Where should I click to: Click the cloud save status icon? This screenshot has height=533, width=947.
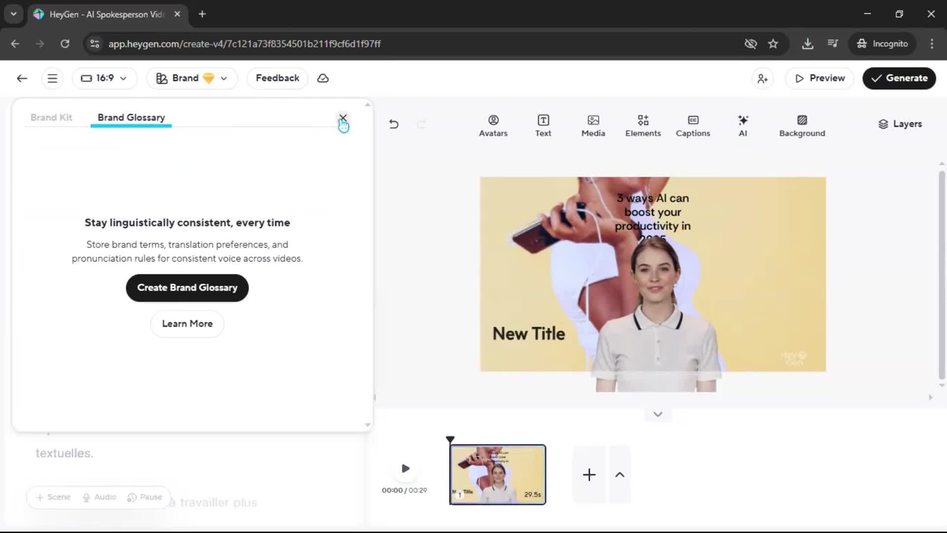(x=323, y=78)
